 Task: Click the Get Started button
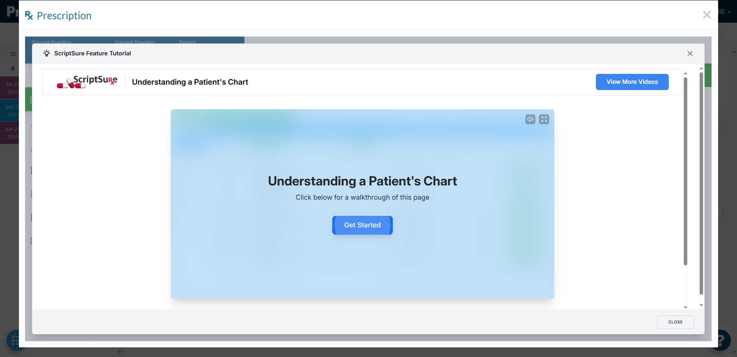(x=362, y=225)
